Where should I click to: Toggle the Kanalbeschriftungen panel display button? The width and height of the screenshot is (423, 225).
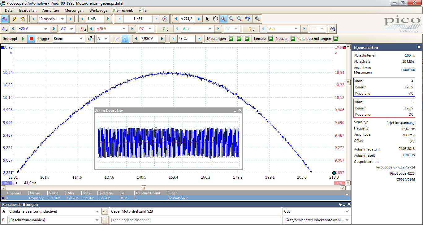[x=335, y=39]
